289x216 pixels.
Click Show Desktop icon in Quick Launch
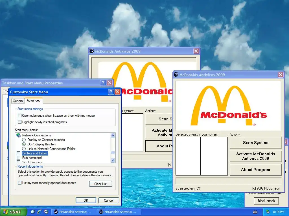click(x=33, y=212)
